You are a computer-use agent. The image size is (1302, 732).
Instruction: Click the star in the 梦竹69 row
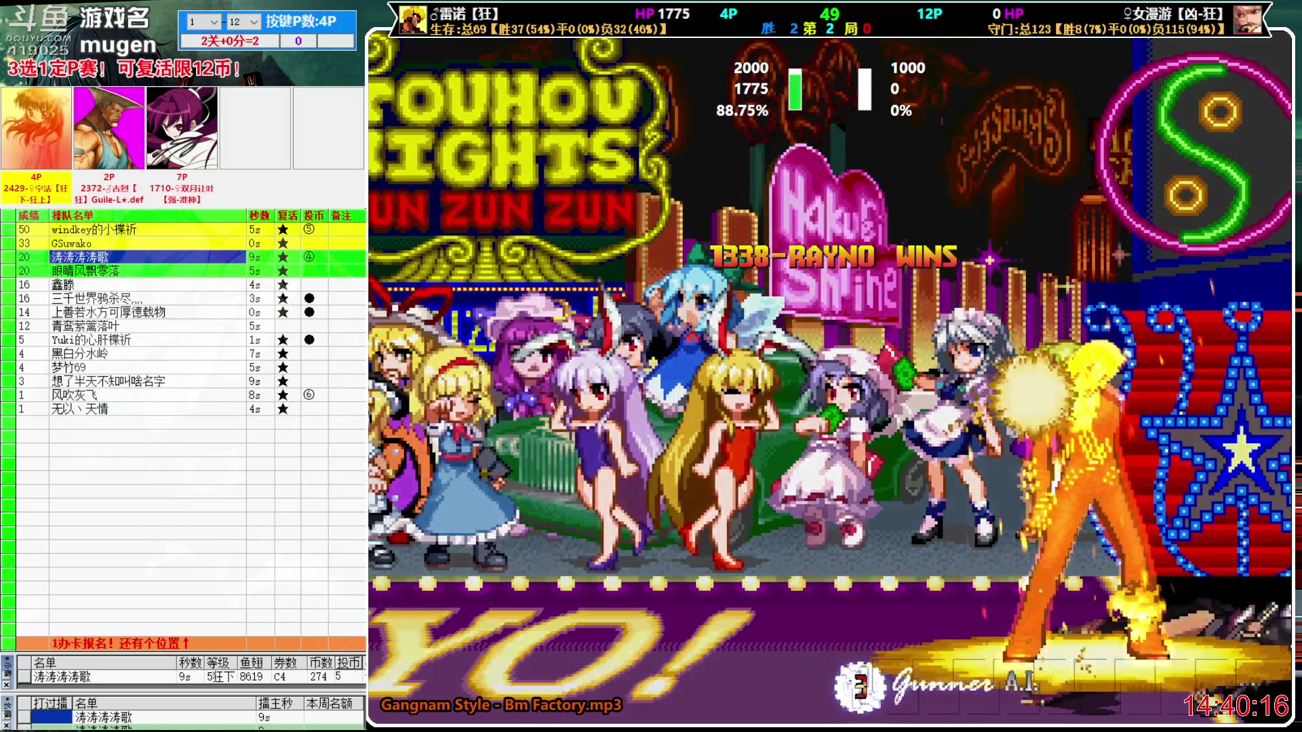pyautogui.click(x=283, y=367)
